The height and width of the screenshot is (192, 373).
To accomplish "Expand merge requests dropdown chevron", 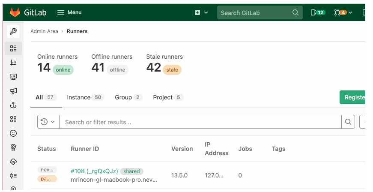I will click(x=350, y=12).
